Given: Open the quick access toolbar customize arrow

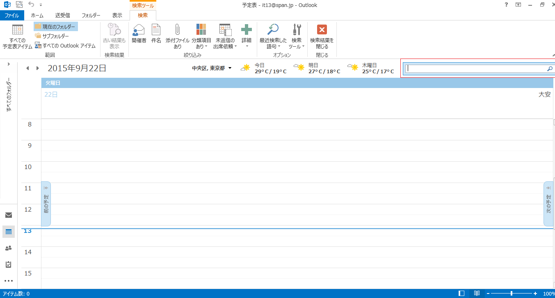Looking at the screenshot, I should (x=41, y=5).
